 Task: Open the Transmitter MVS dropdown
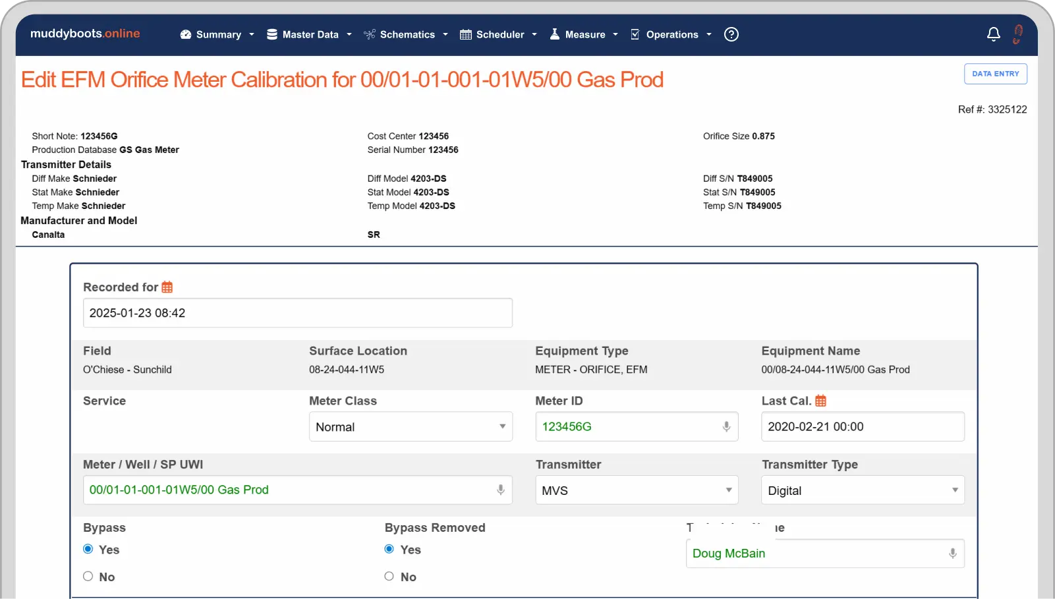coord(636,490)
